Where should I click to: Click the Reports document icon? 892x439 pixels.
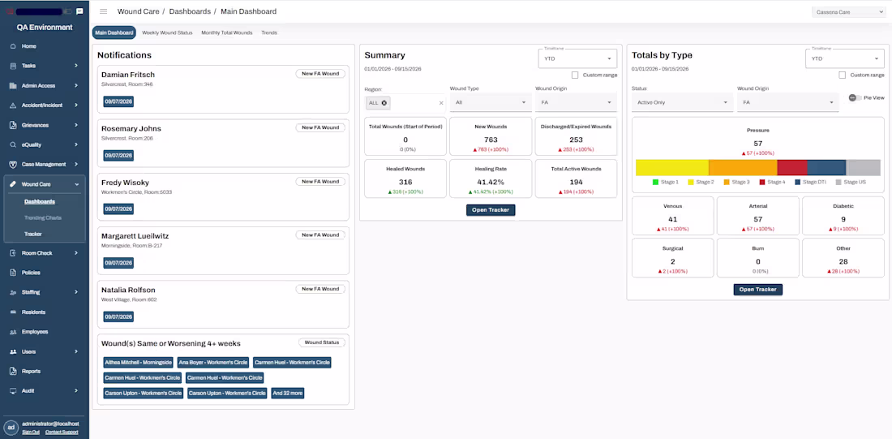click(13, 371)
